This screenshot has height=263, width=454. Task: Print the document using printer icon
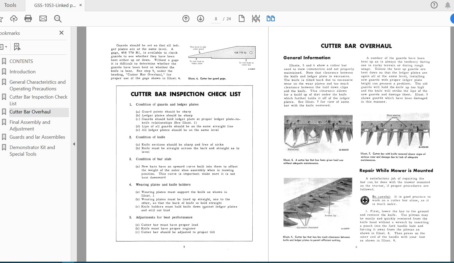(x=28, y=19)
